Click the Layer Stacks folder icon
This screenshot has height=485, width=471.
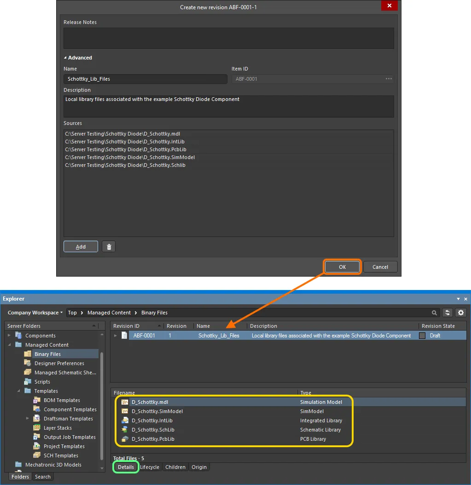tap(37, 428)
